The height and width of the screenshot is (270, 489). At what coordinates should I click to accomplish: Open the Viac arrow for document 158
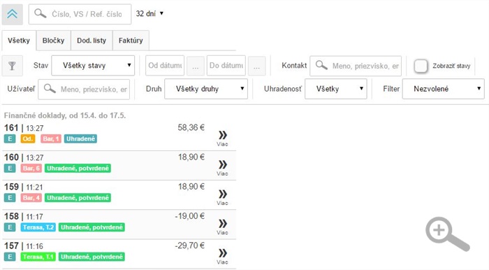coord(223,227)
